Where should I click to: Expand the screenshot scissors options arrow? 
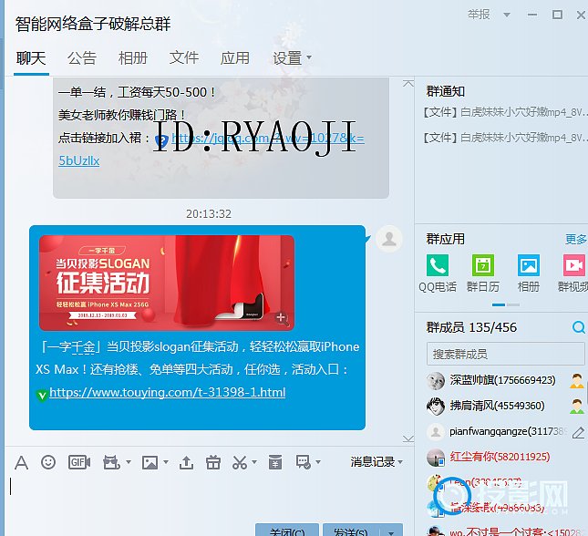coord(254,462)
